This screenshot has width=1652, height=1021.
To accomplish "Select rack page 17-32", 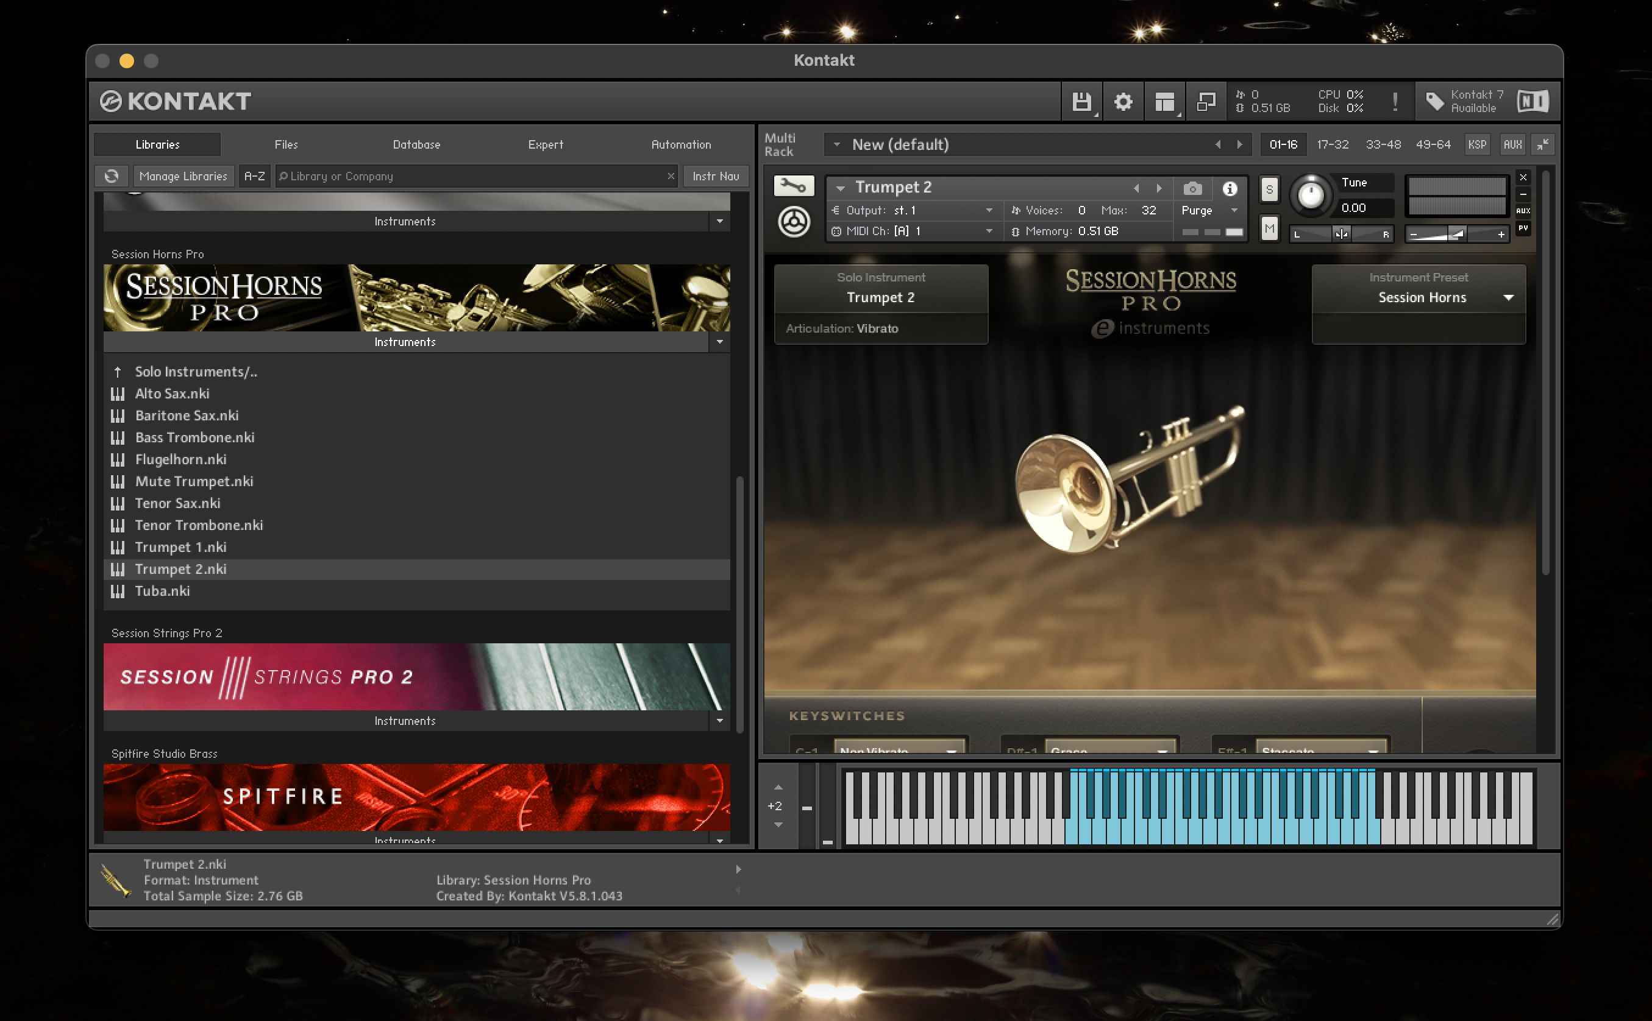I will [x=1332, y=144].
